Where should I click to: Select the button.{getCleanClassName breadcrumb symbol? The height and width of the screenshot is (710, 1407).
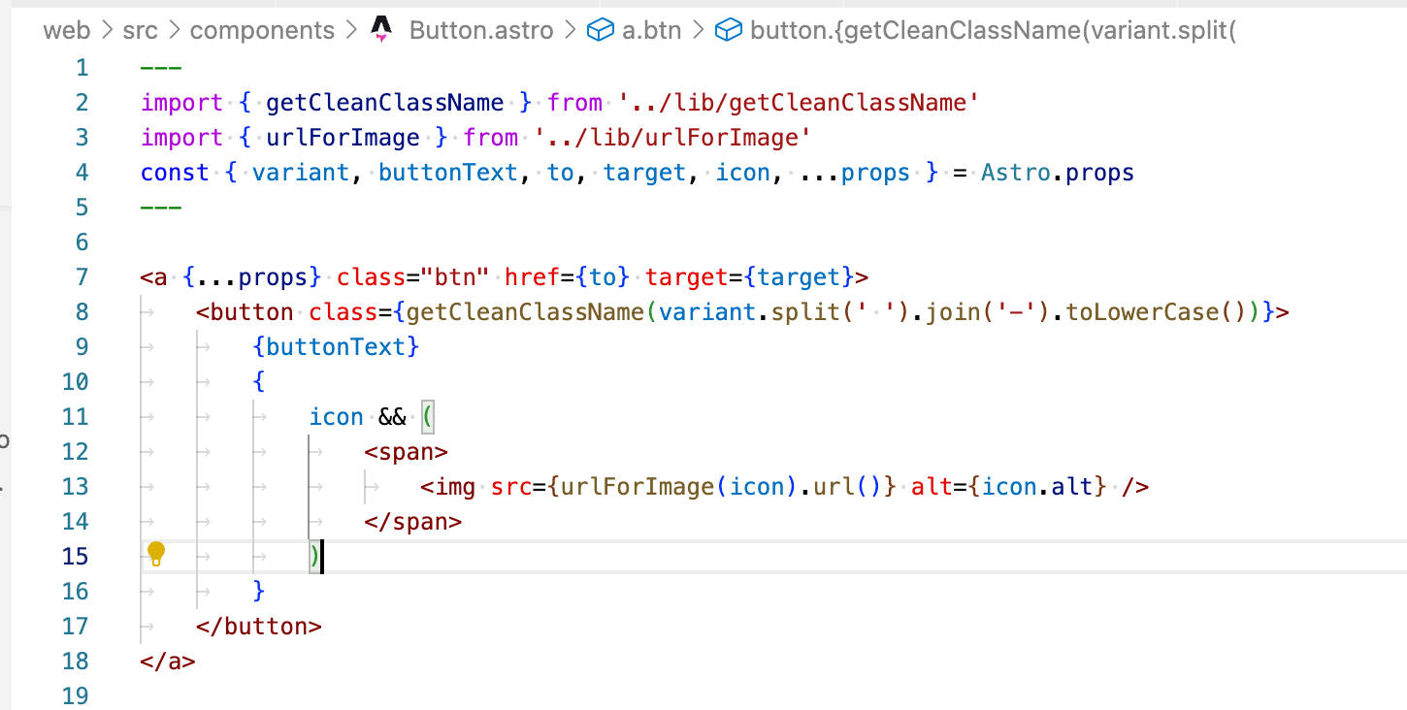click(993, 31)
